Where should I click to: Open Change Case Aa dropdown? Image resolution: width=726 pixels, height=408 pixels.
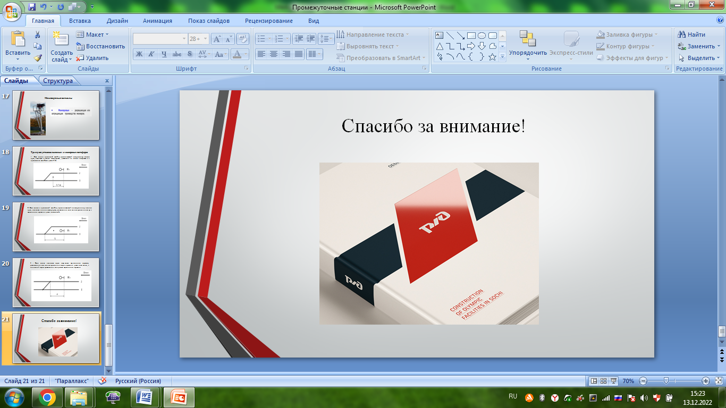(221, 54)
